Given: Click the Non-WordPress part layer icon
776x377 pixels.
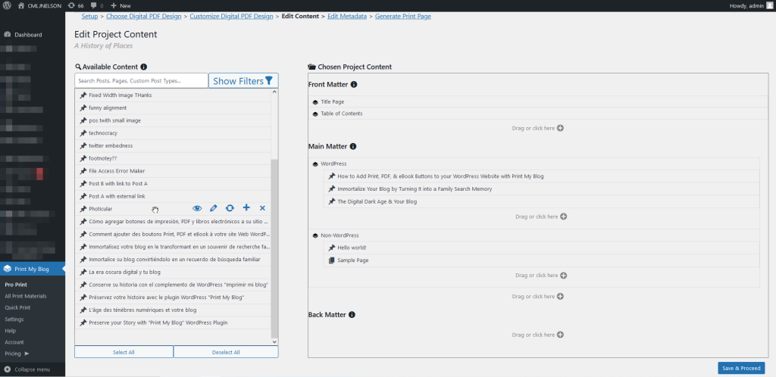Looking at the screenshot, I should (x=315, y=235).
